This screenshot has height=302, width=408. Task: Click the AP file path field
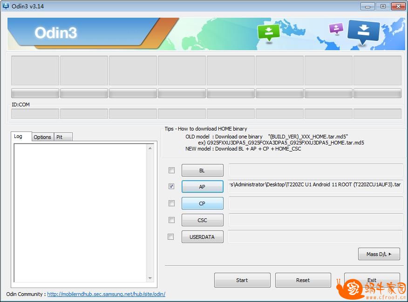pyautogui.click(x=316, y=186)
